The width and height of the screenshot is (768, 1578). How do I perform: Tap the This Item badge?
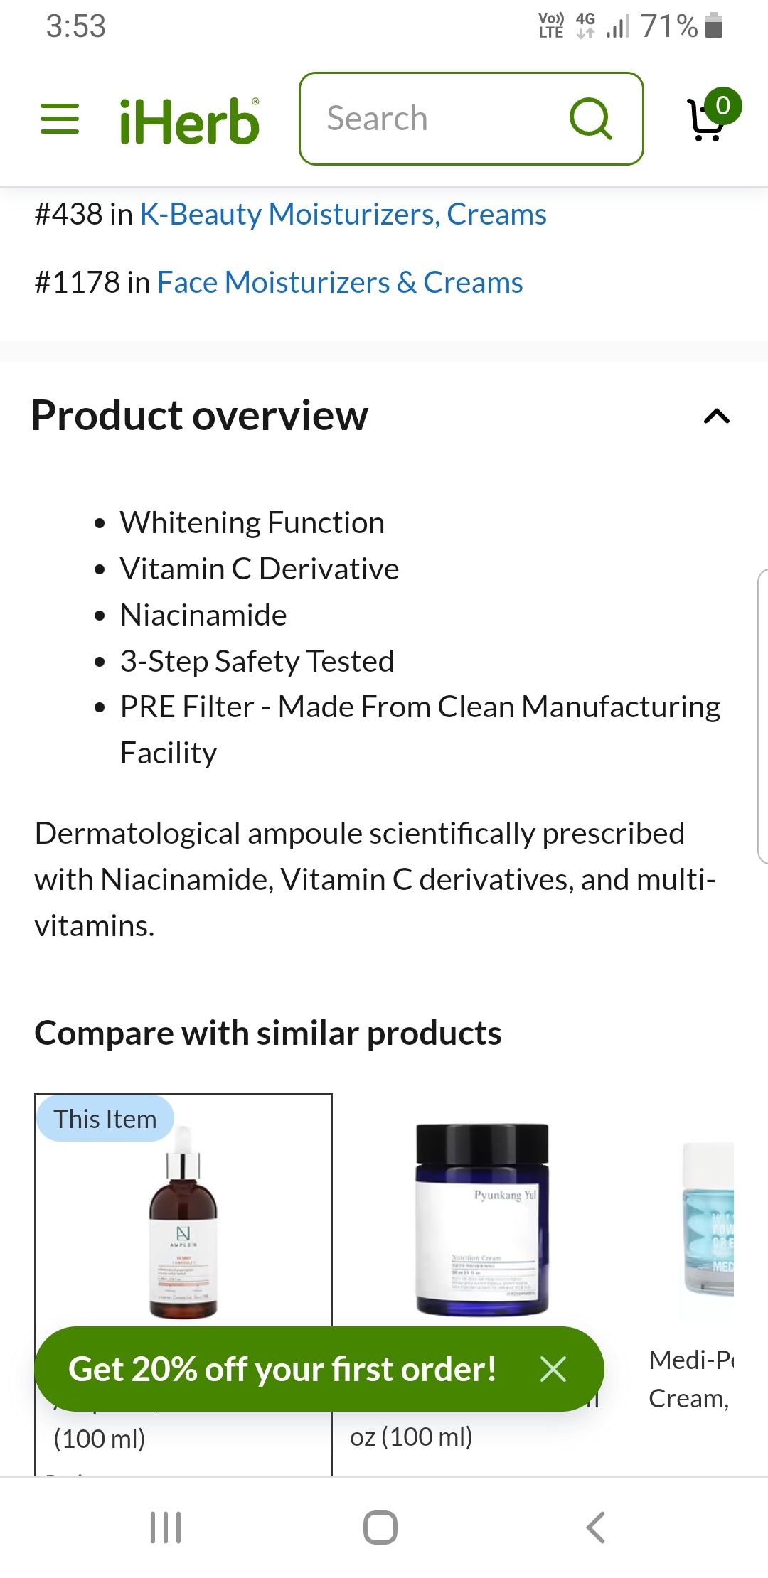105,1119
